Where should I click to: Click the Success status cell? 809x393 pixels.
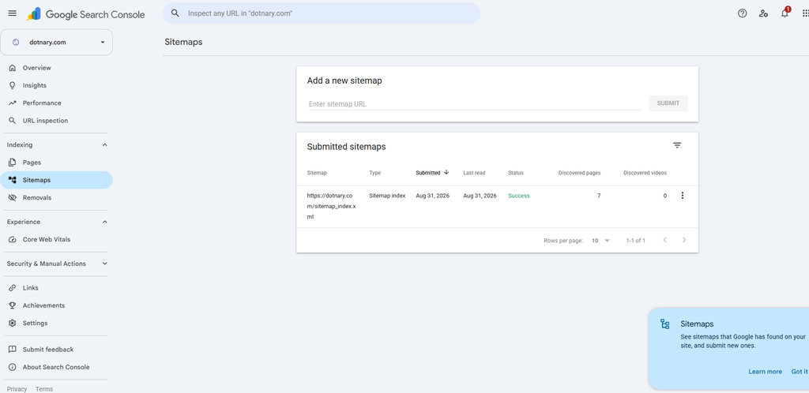pyautogui.click(x=518, y=196)
